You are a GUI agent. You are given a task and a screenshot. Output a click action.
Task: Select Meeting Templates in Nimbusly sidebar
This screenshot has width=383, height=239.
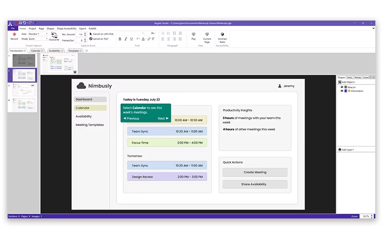pos(90,125)
